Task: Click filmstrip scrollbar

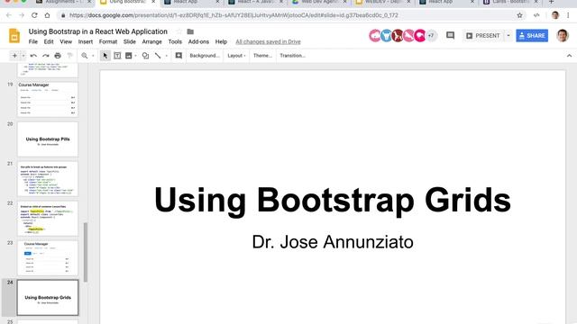Action: pos(86,252)
